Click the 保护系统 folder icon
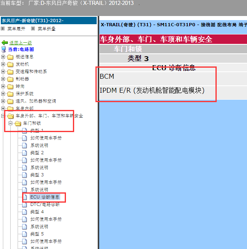 [x=10, y=94]
